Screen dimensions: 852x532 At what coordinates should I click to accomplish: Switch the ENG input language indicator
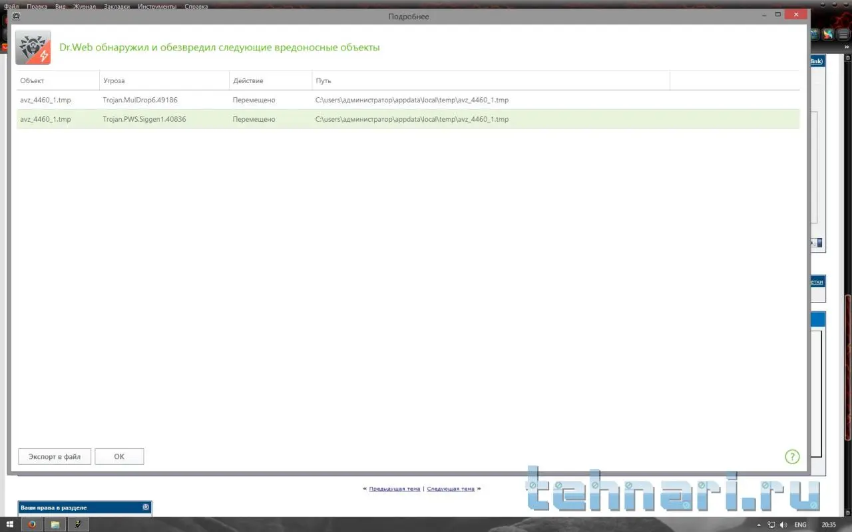[800, 525]
